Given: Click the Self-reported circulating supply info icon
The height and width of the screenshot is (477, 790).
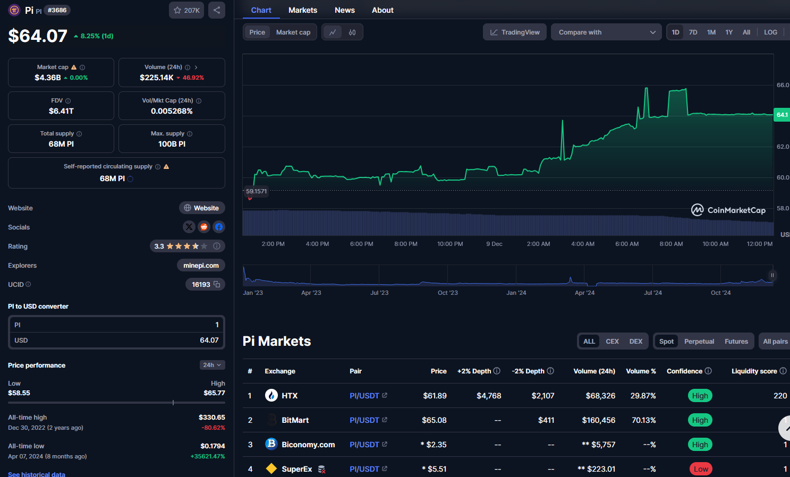Looking at the screenshot, I should point(158,167).
